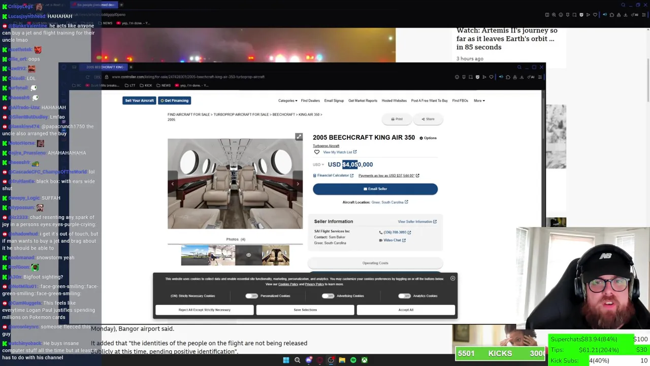
Task: Open the Privacy Policy link
Action: click(x=314, y=284)
